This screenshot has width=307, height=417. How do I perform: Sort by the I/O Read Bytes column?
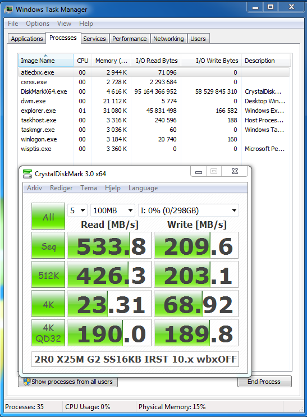coord(156,61)
